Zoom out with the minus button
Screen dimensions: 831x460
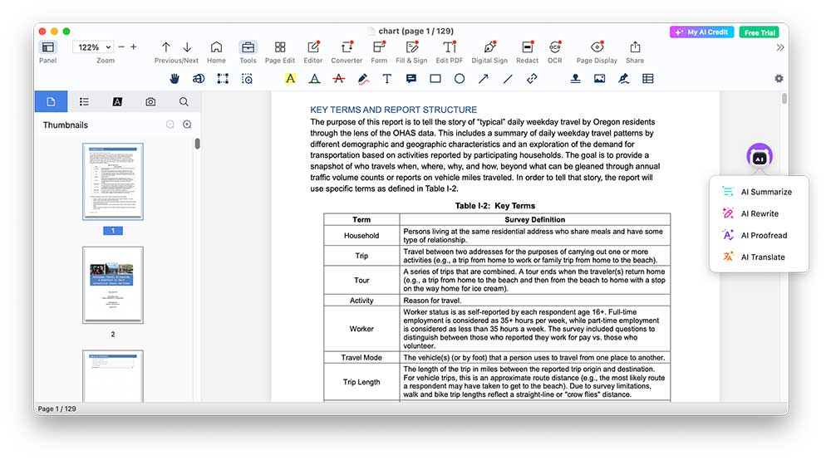click(x=121, y=47)
